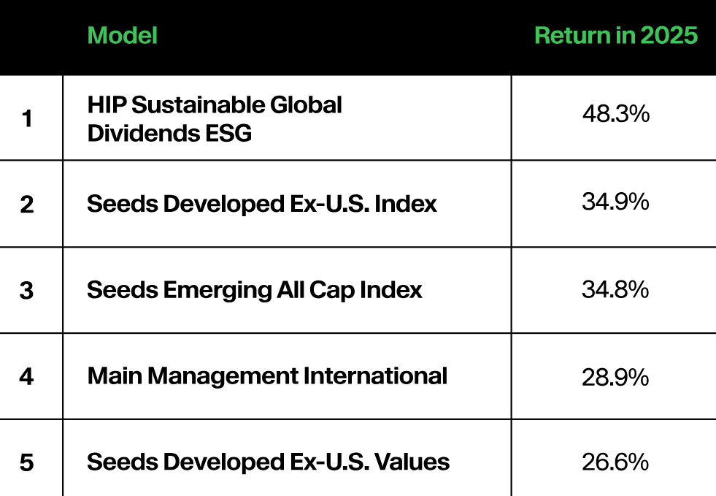Click the 28.9% return value
This screenshot has width=716, height=496.
[x=615, y=377]
